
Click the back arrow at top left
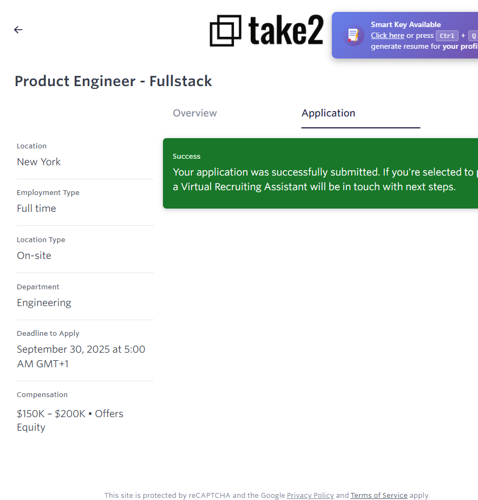[x=18, y=30]
